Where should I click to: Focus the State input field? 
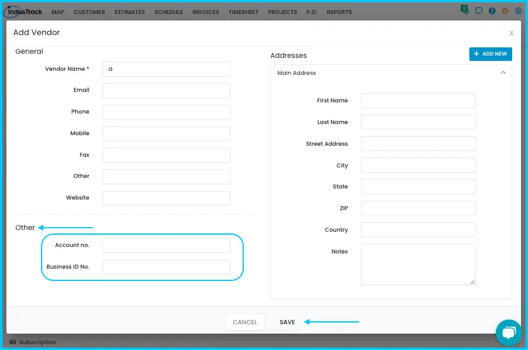418,187
